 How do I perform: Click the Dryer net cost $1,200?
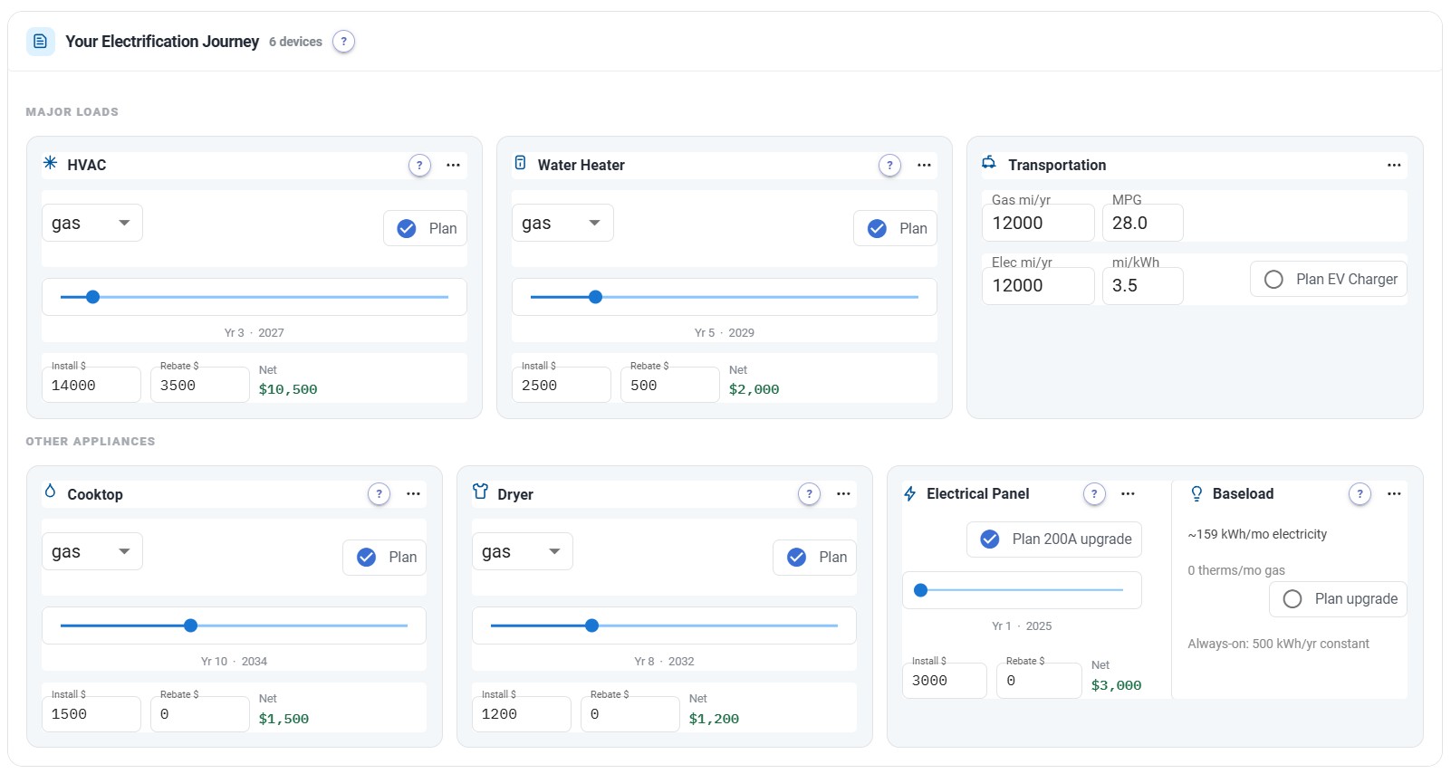[714, 719]
